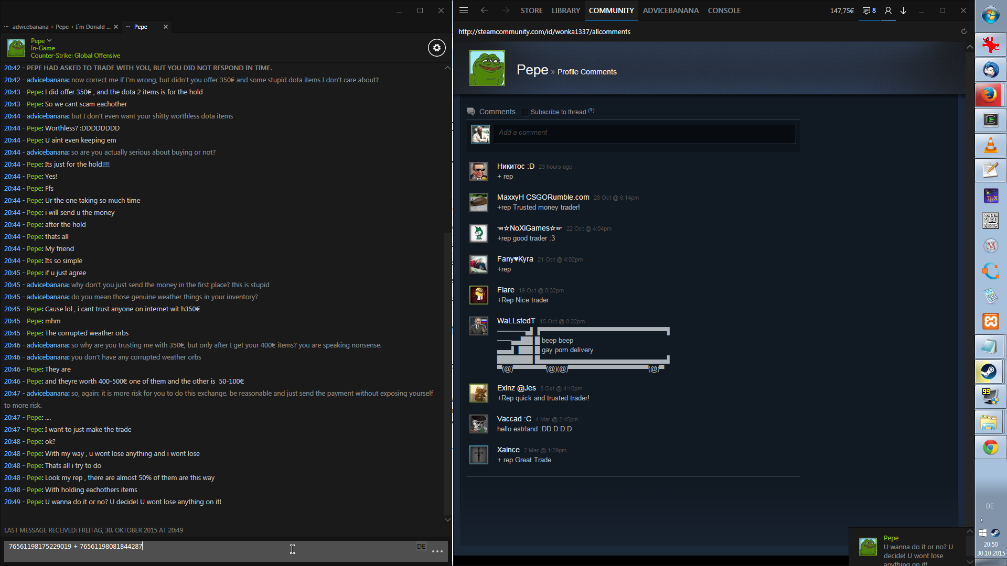Open the chat settings gear
Image resolution: width=1007 pixels, height=566 pixels.
point(436,48)
